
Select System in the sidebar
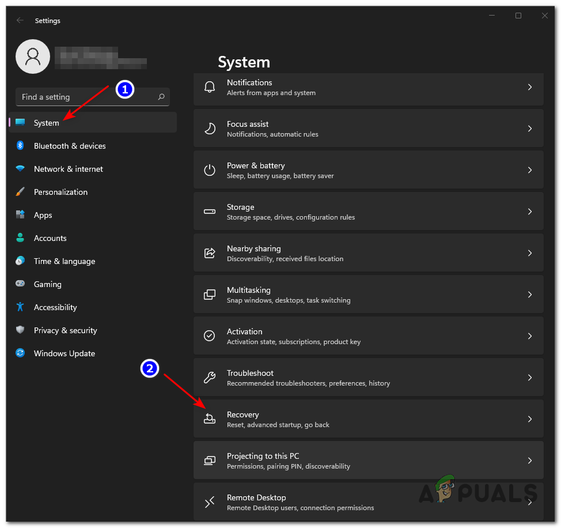pos(93,122)
